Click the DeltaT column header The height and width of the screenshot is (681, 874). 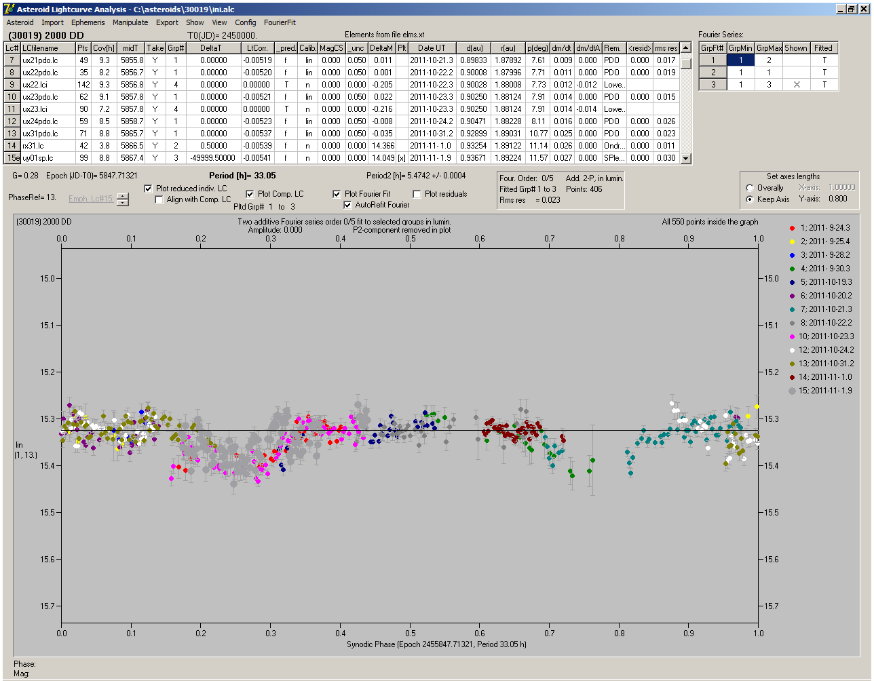click(211, 48)
